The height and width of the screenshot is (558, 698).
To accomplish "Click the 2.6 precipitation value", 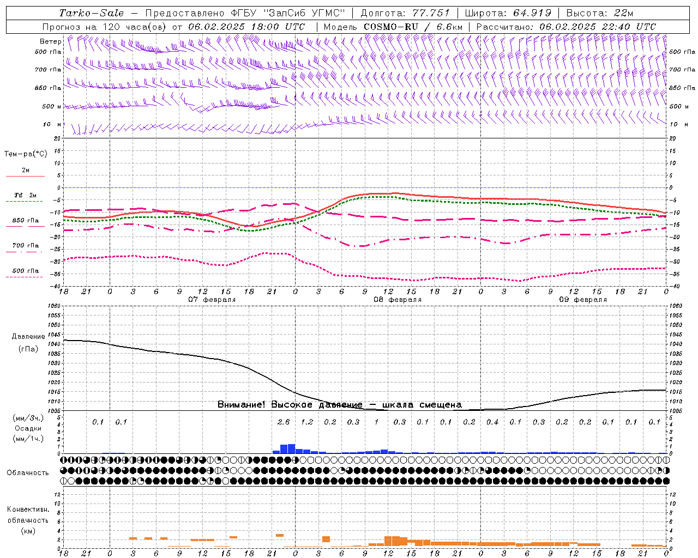I will click(x=284, y=422).
